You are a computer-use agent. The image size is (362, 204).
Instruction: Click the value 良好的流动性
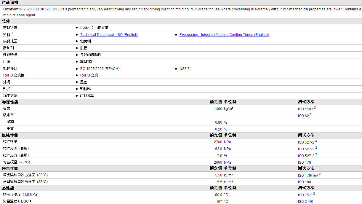point(91,55)
